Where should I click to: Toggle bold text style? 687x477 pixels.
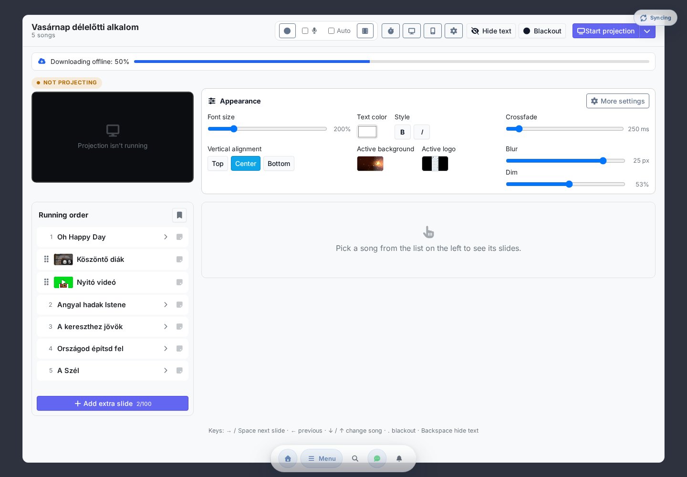click(403, 132)
